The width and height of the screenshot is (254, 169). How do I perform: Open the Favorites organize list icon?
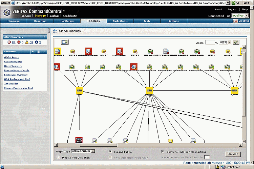(x=38, y=52)
